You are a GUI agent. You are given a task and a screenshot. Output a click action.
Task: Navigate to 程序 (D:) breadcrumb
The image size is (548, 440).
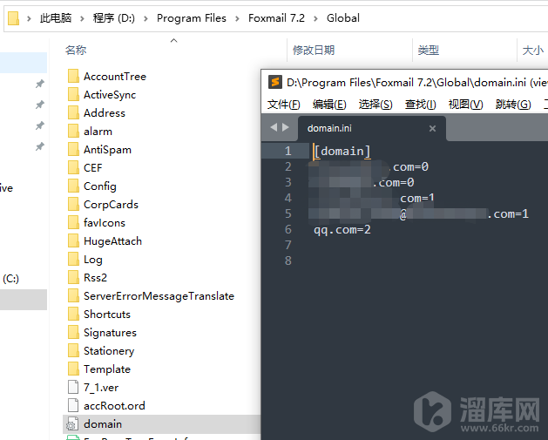tap(114, 17)
